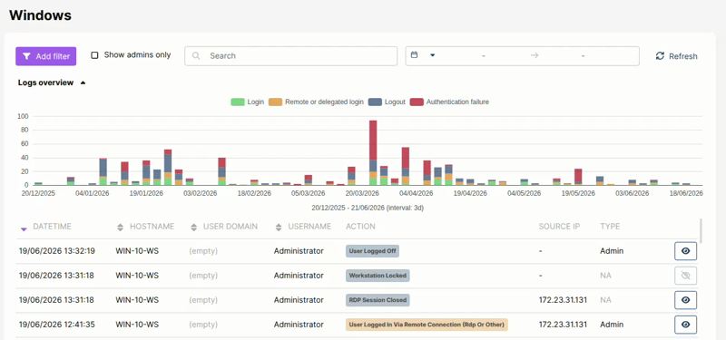The image size is (726, 340).
Task: Click chart date range caption text
Action: [x=368, y=209]
